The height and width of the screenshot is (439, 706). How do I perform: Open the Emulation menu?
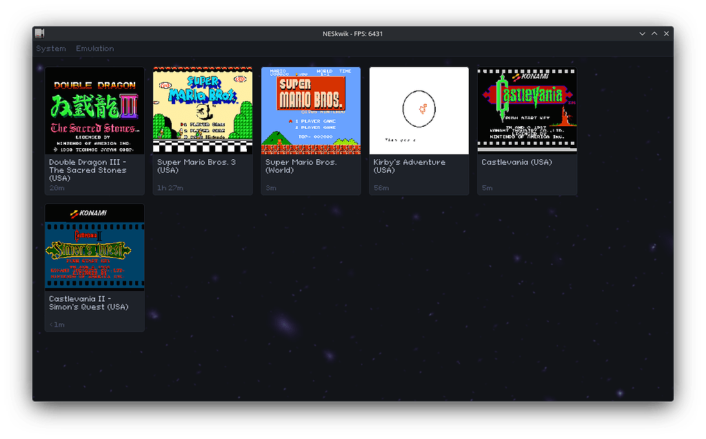point(94,48)
